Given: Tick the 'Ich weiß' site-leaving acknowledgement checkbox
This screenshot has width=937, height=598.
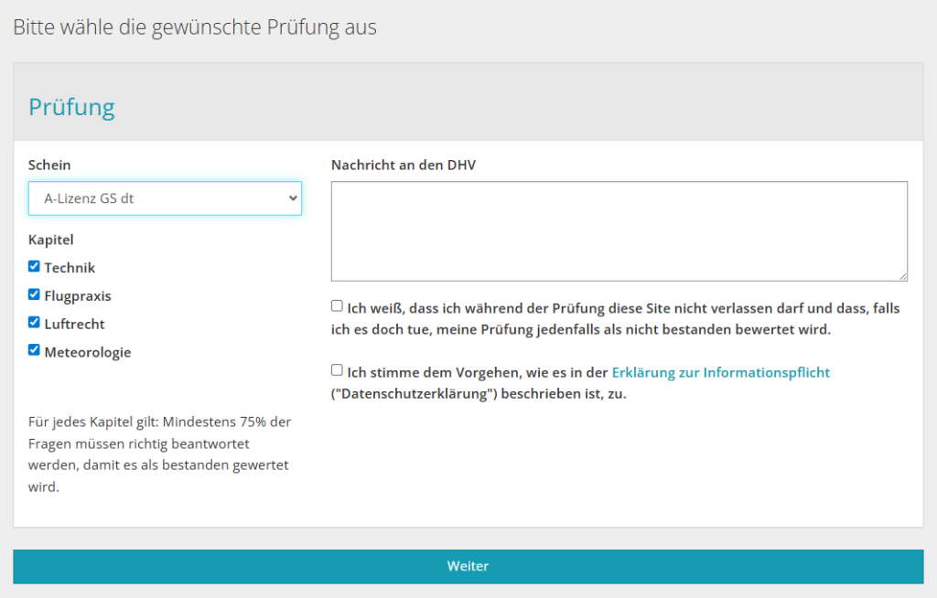Looking at the screenshot, I should pos(337,306).
